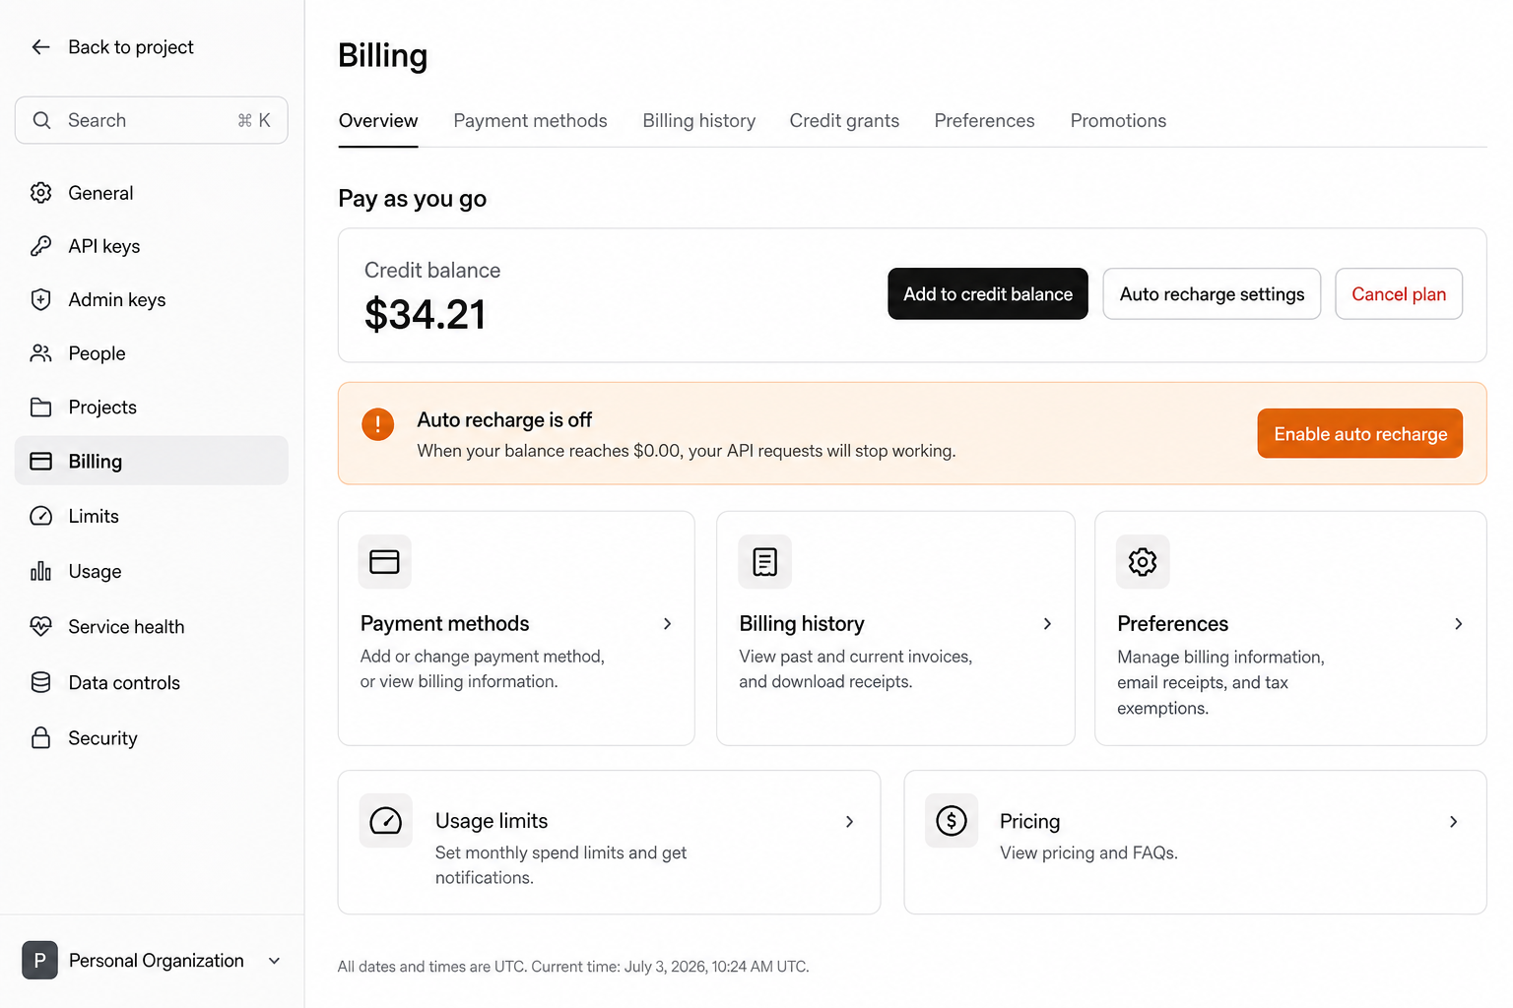Click the Pricing card title
Viewport: 1513px width, 1008px height.
point(1030,821)
